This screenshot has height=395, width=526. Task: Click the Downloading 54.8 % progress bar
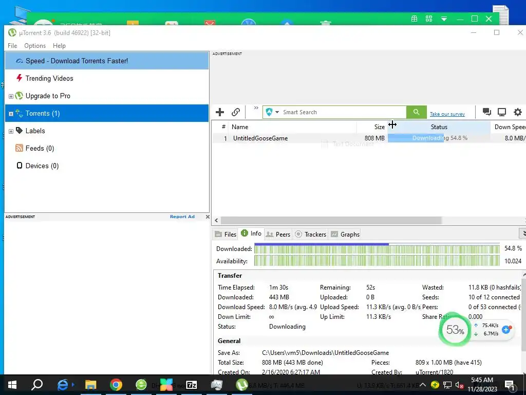(439, 138)
